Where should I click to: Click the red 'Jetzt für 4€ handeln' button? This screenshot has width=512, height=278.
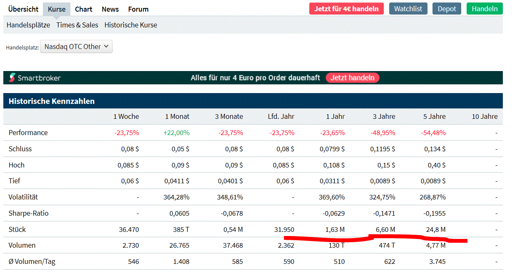tap(346, 9)
